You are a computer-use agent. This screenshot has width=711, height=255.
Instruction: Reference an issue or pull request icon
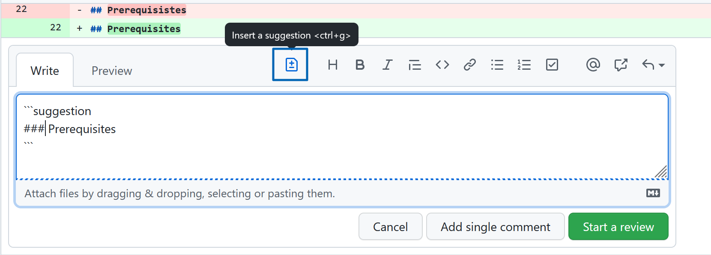click(x=621, y=65)
